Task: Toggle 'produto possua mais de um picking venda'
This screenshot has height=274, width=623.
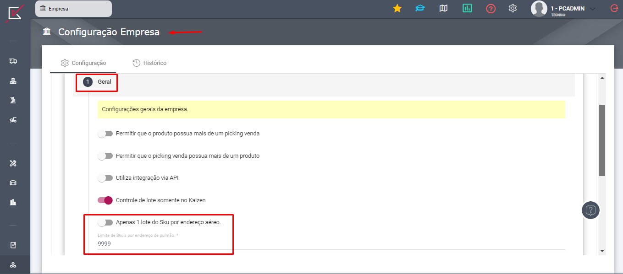Action: coord(105,134)
